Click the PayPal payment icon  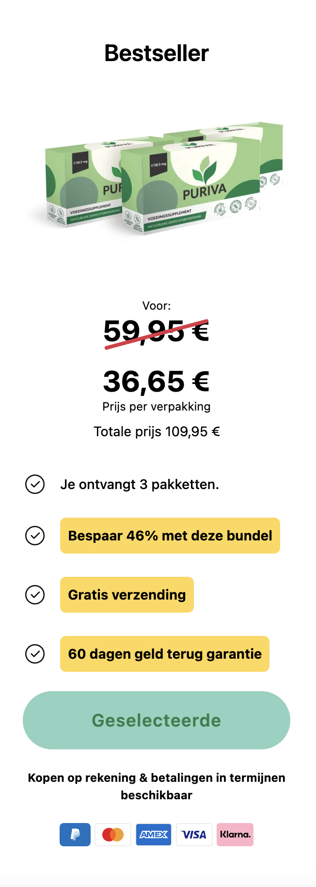(75, 834)
